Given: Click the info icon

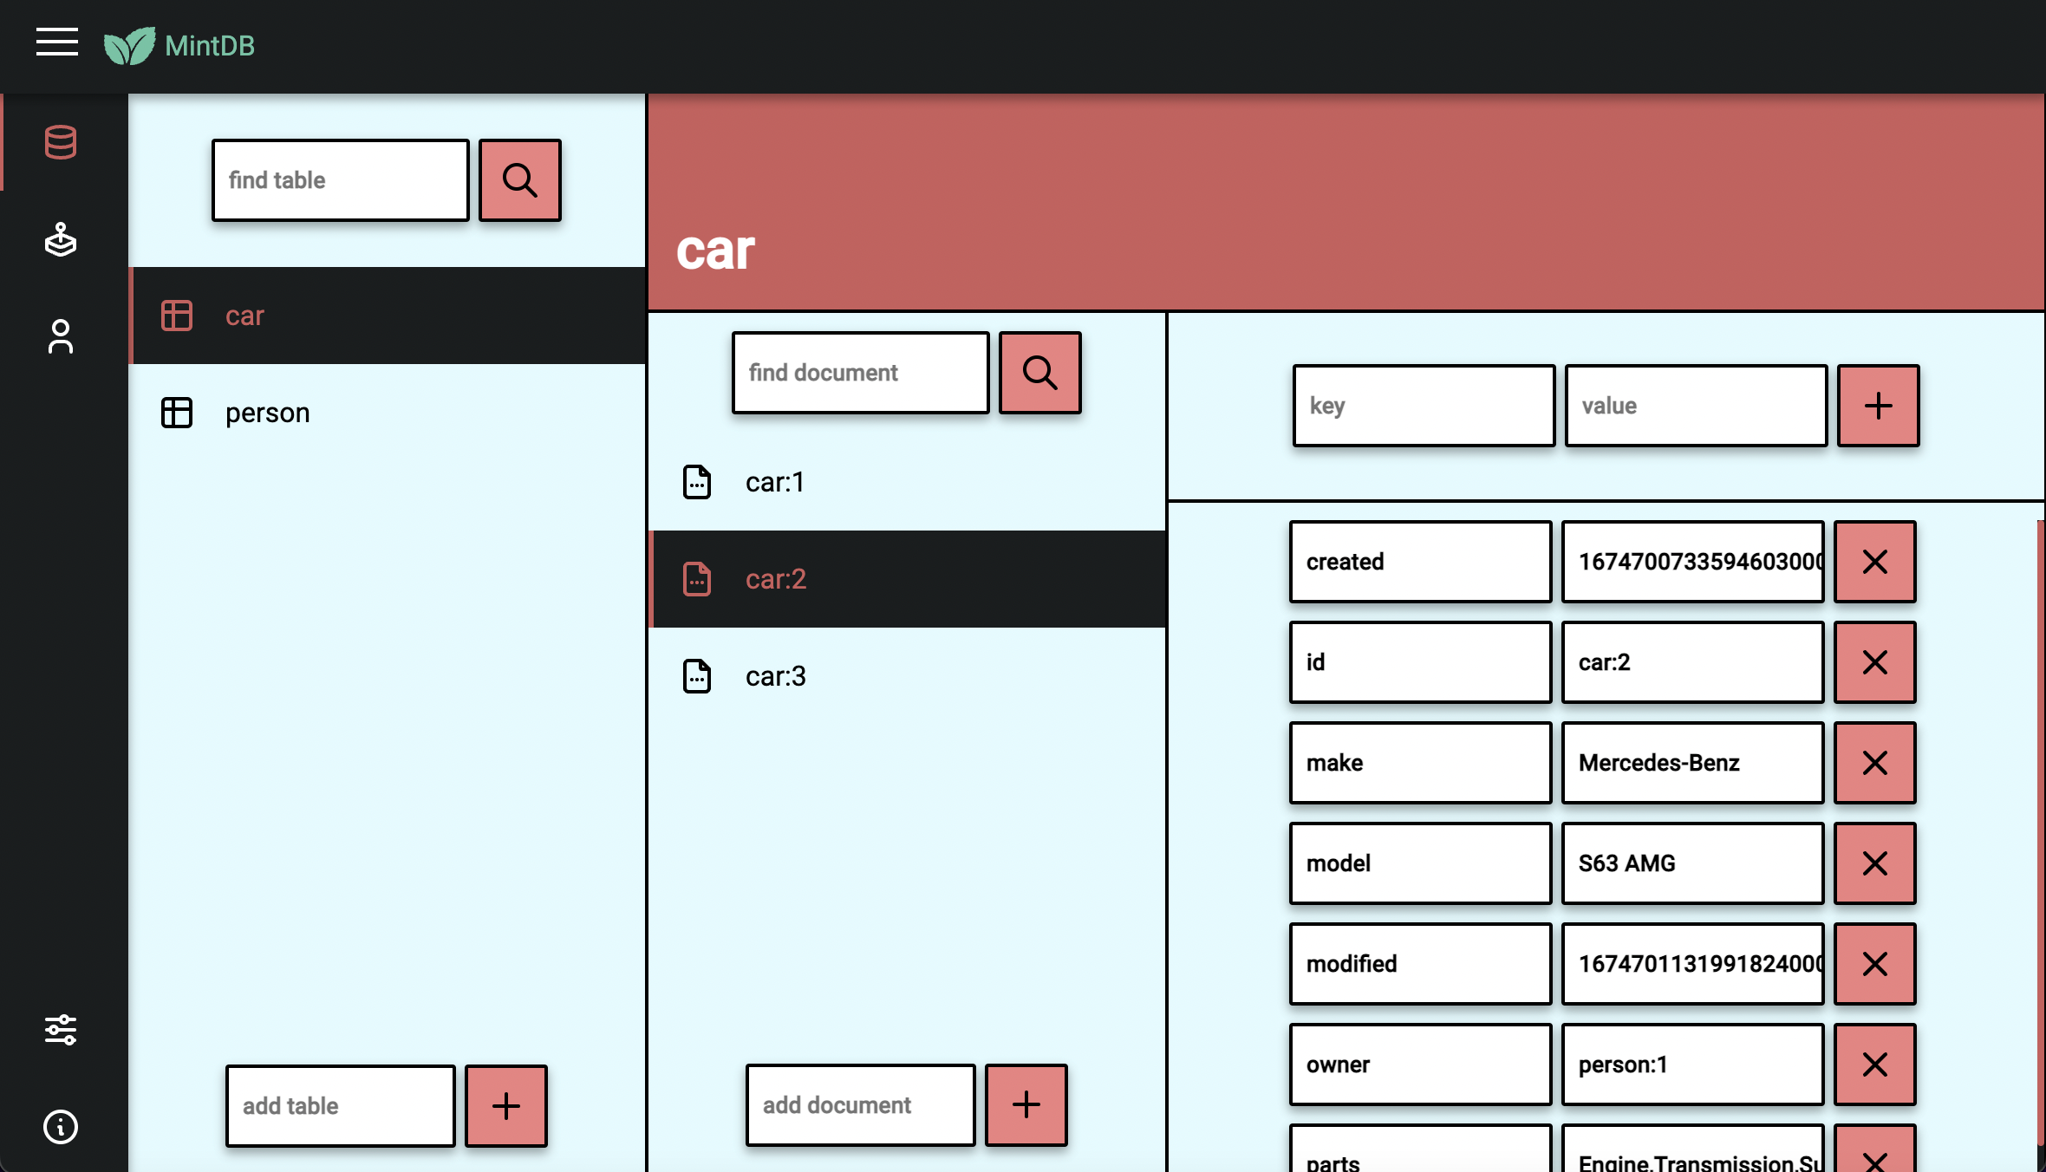Looking at the screenshot, I should pos(61,1127).
